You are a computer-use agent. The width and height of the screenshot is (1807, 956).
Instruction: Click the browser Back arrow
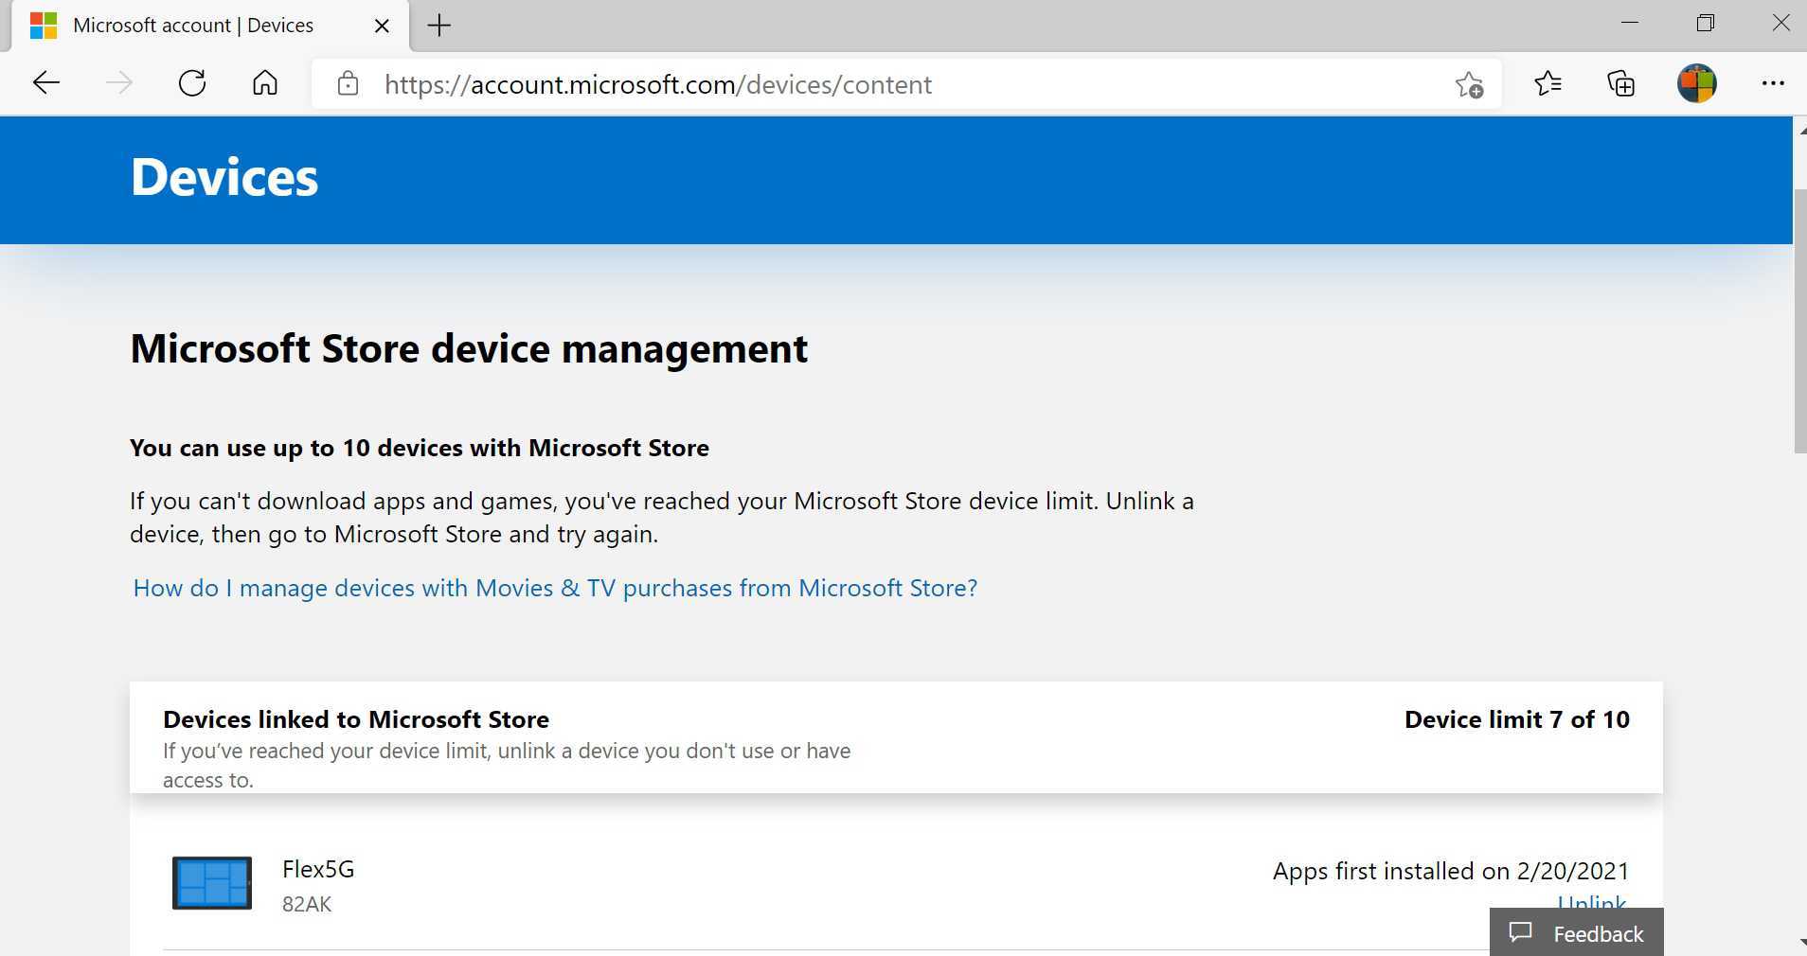(45, 84)
